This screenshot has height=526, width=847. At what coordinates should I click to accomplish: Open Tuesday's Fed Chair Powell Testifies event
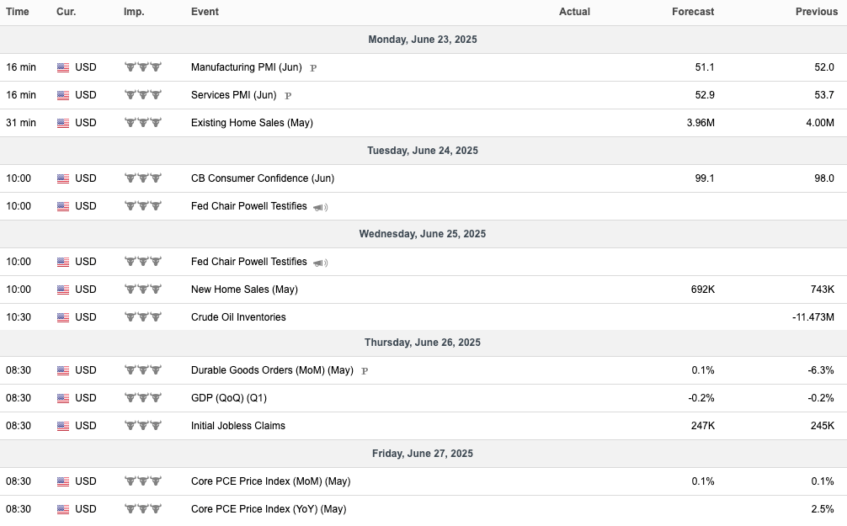249,205
